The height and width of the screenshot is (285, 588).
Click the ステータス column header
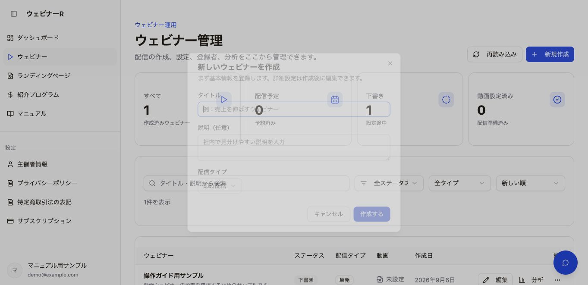pyautogui.click(x=309, y=256)
